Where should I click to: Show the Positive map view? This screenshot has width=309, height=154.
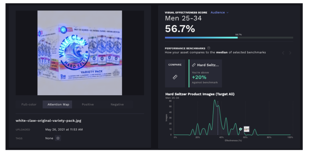(x=88, y=104)
